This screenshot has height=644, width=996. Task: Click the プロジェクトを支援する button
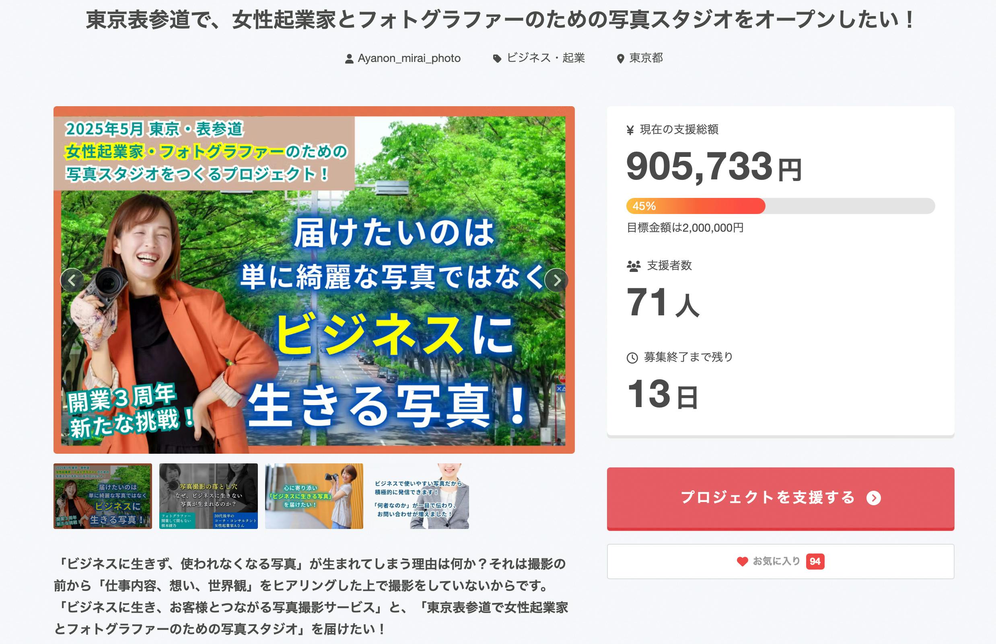click(x=780, y=498)
